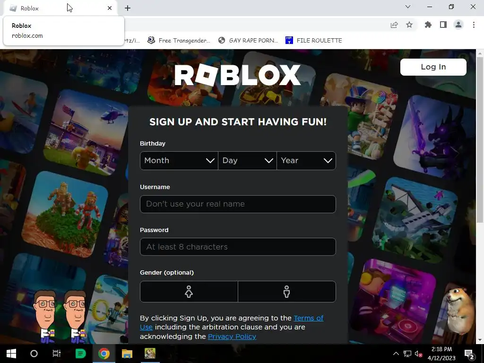Select the female gender option
The width and height of the screenshot is (484, 363).
tap(189, 291)
